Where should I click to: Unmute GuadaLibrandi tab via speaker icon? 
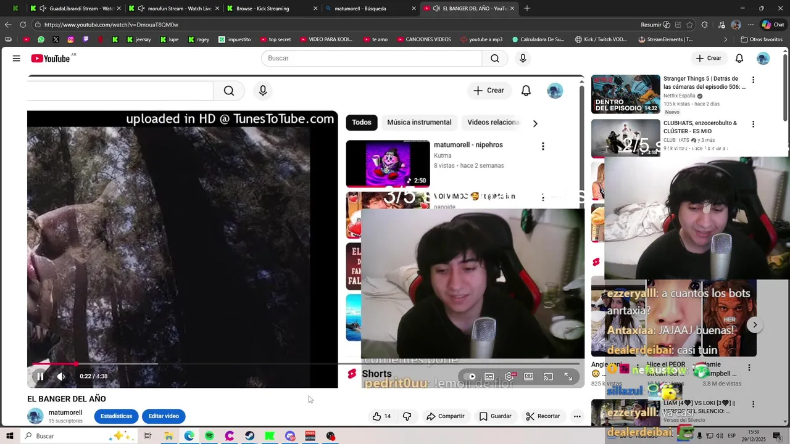pos(43,9)
